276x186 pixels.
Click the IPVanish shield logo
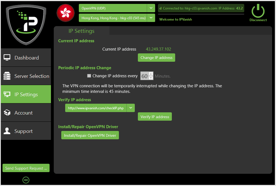pos(26,24)
